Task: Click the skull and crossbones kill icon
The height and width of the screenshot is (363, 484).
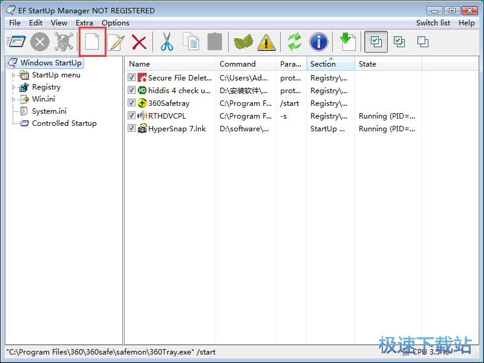Action: [64, 42]
